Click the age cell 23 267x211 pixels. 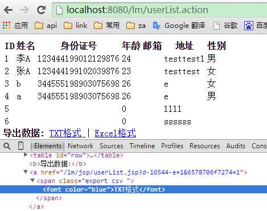pyautogui.click(x=126, y=71)
